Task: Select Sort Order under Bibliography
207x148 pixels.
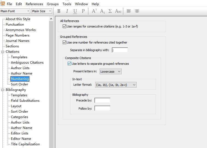Action: [19, 112]
